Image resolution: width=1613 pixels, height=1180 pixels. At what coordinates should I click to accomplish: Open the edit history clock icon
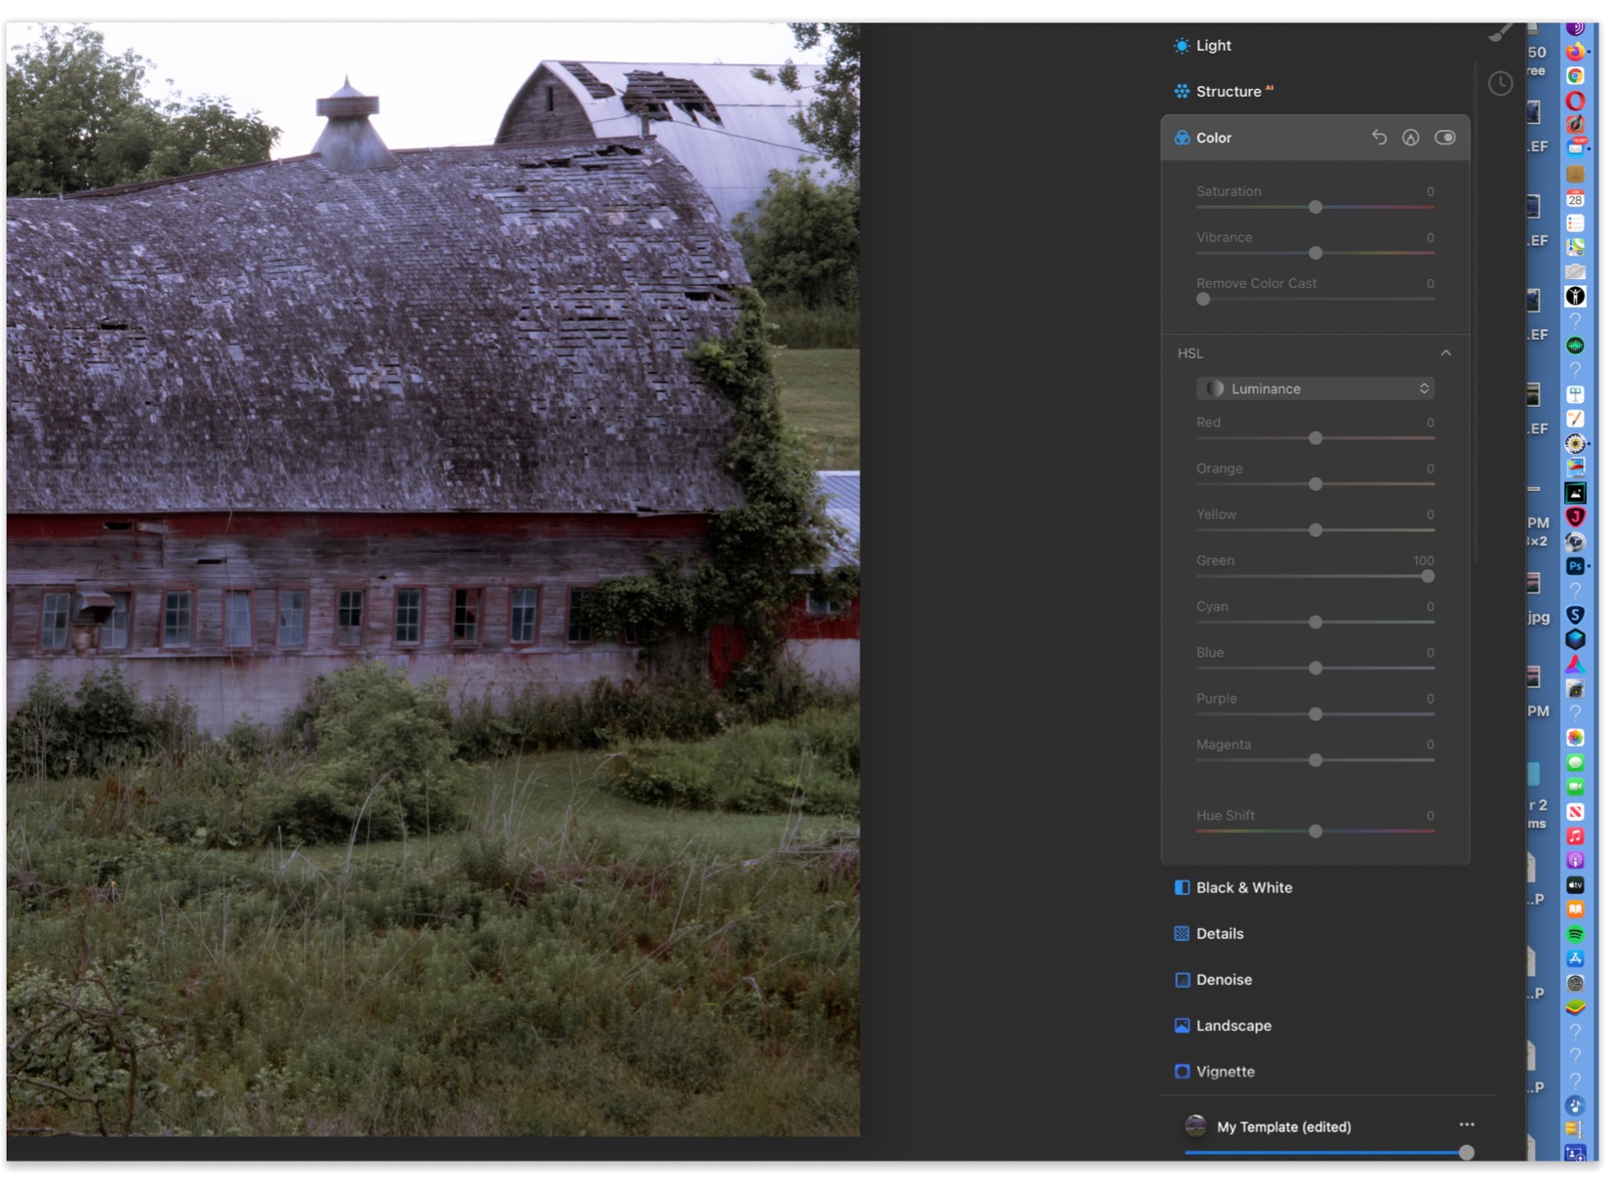pos(1500,84)
